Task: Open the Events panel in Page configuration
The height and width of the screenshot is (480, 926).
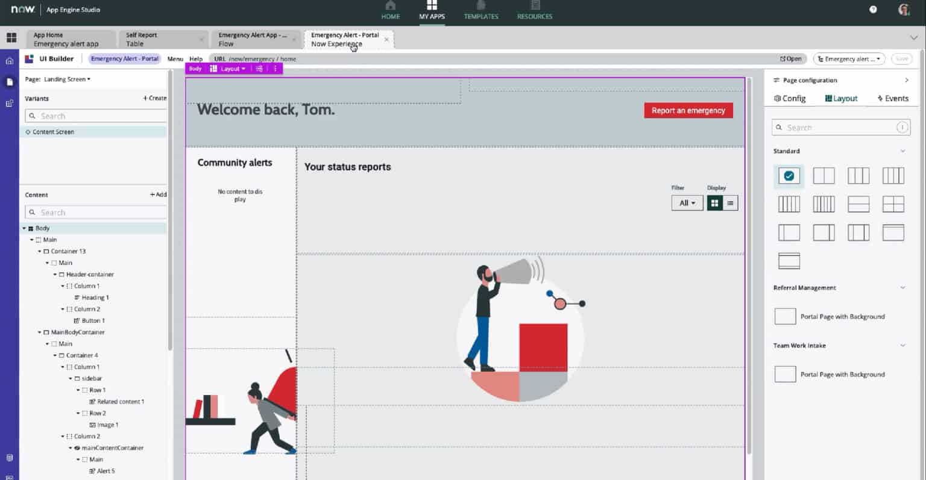Action: pyautogui.click(x=892, y=98)
